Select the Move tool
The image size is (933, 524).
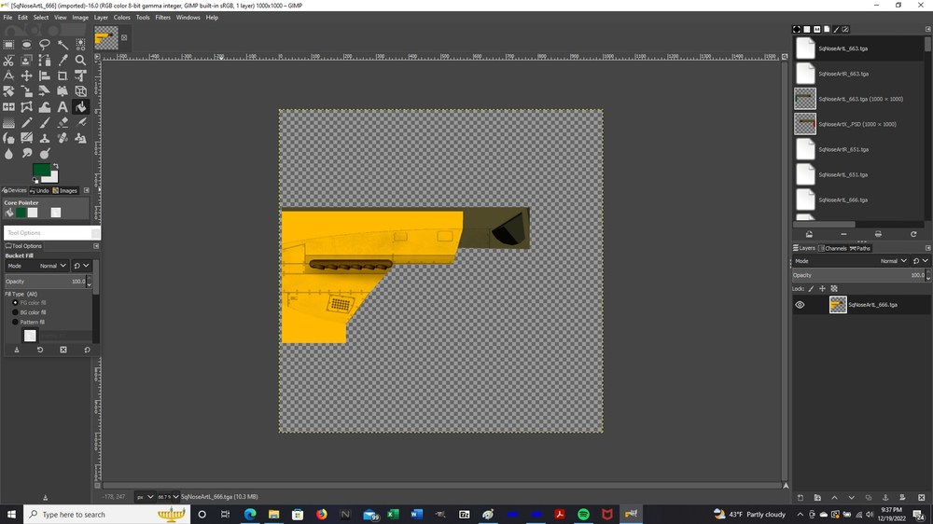(26, 76)
